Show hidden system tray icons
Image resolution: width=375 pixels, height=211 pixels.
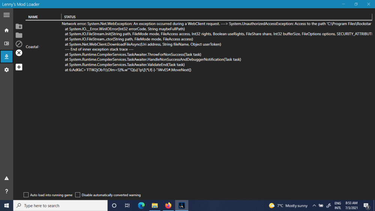[314, 205]
